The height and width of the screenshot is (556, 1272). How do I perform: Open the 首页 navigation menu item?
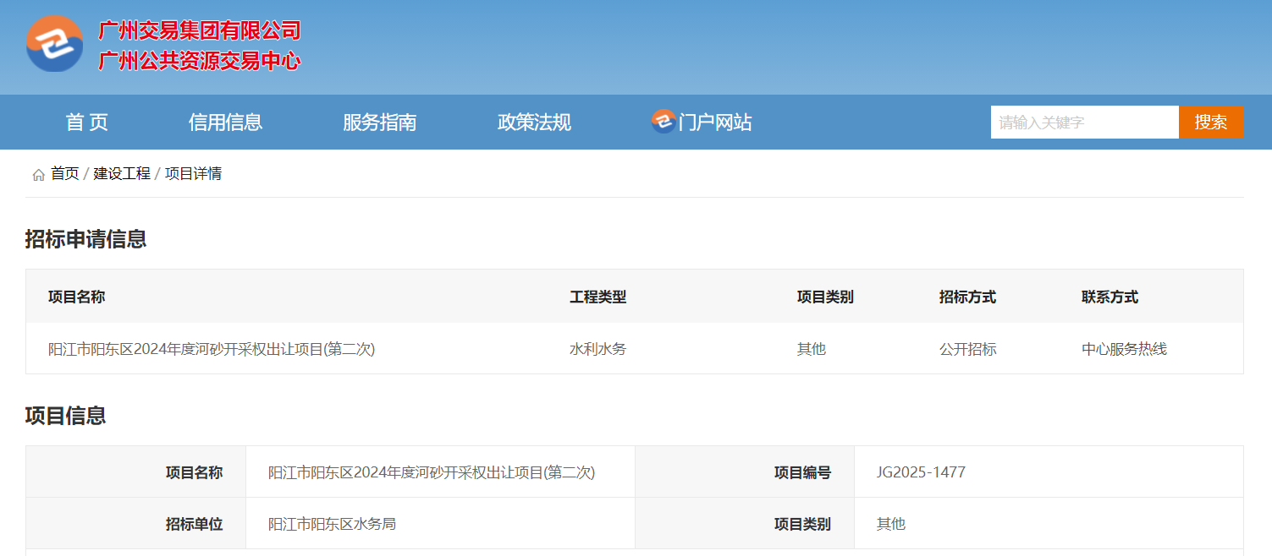coord(86,123)
